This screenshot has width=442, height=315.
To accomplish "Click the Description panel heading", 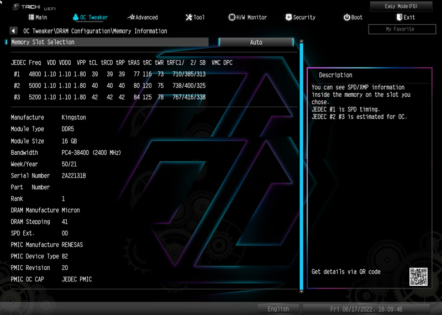I will click(335, 75).
